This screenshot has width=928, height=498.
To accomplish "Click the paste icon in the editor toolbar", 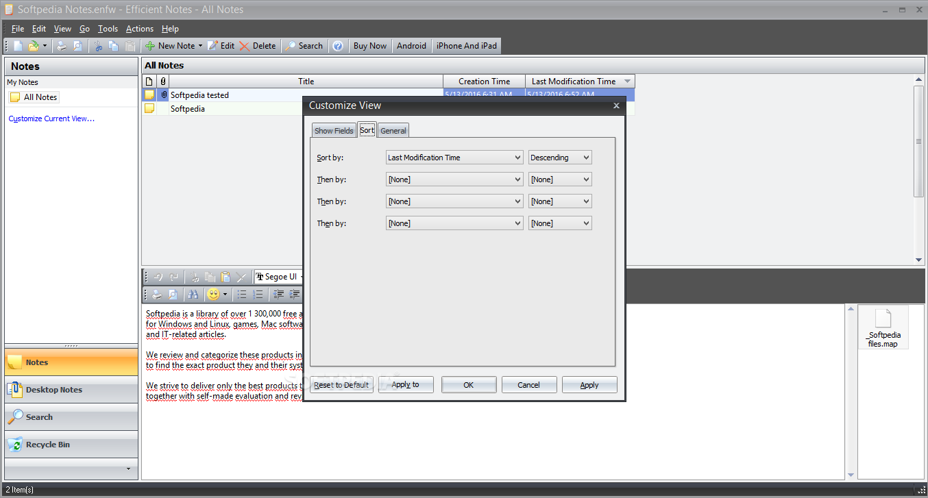I will [x=225, y=277].
